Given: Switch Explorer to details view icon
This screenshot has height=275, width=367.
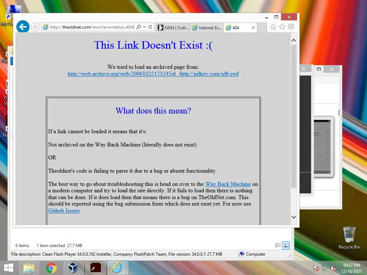Looking at the screenshot, I should point(278,245).
